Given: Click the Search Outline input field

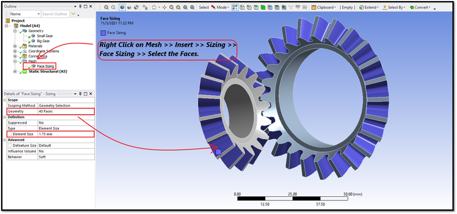Looking at the screenshot, I should (54, 14).
